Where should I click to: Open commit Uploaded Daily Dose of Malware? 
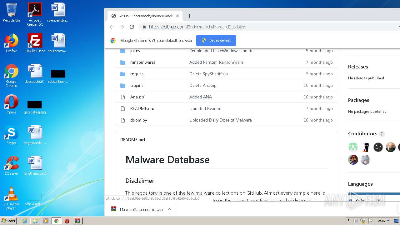point(221,120)
